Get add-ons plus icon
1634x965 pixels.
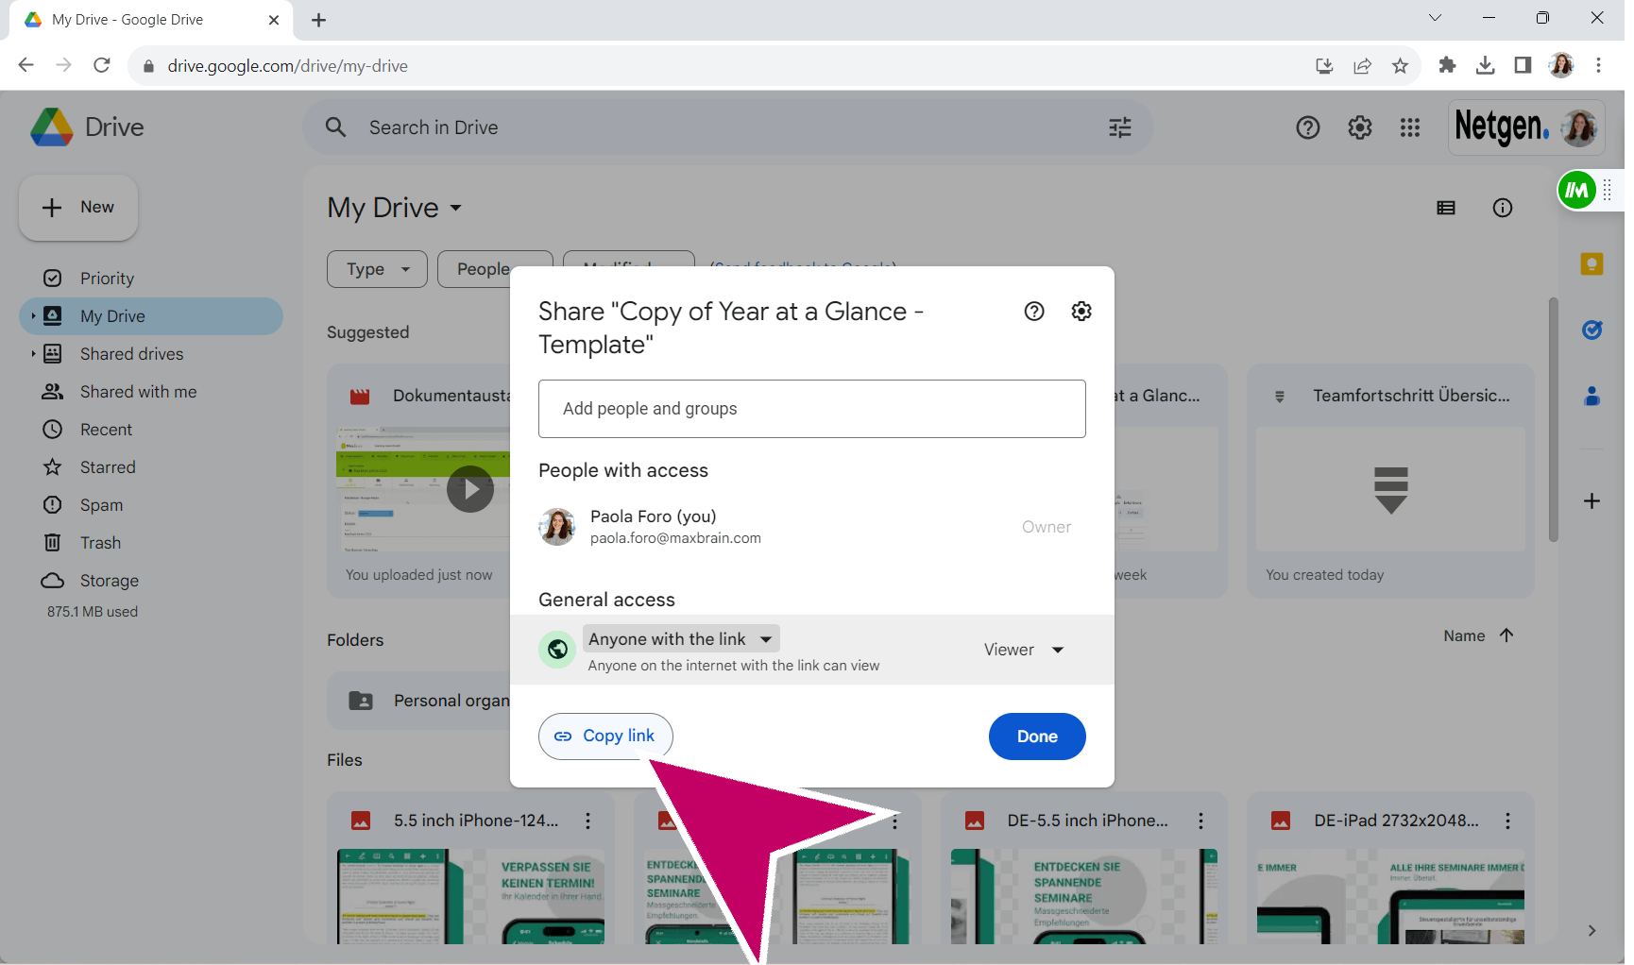pyautogui.click(x=1592, y=500)
